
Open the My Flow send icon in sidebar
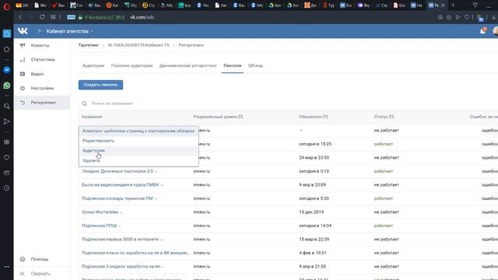point(7,121)
